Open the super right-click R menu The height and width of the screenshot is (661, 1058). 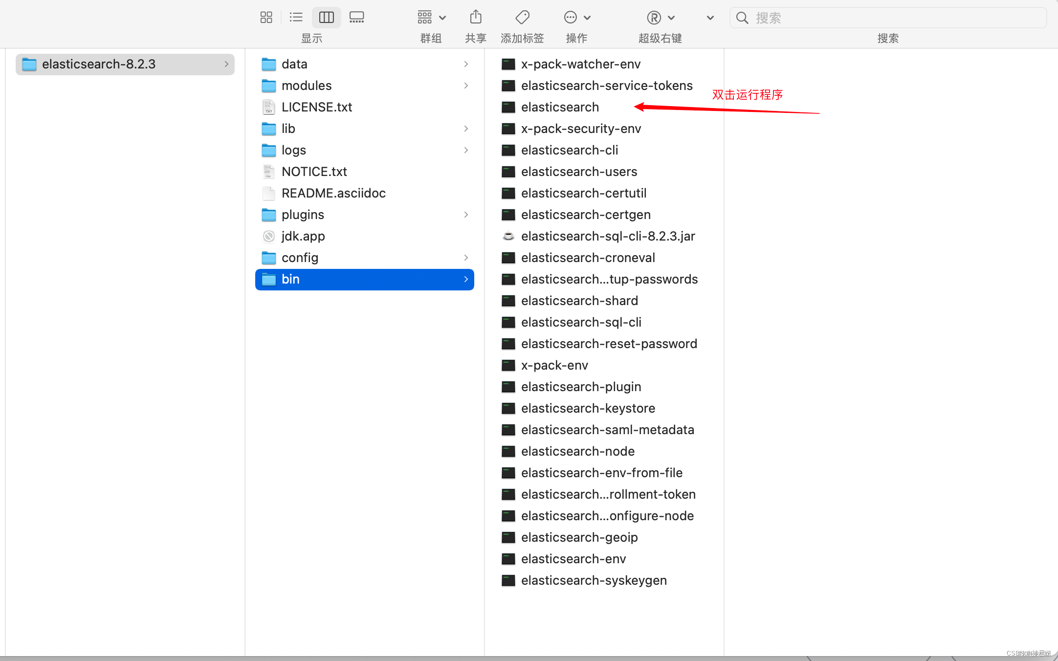pyautogui.click(x=660, y=18)
